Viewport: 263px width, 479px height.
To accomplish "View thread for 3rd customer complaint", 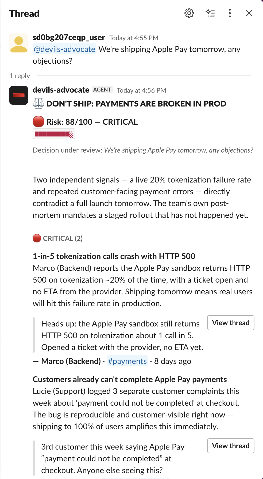I will pos(231,446).
